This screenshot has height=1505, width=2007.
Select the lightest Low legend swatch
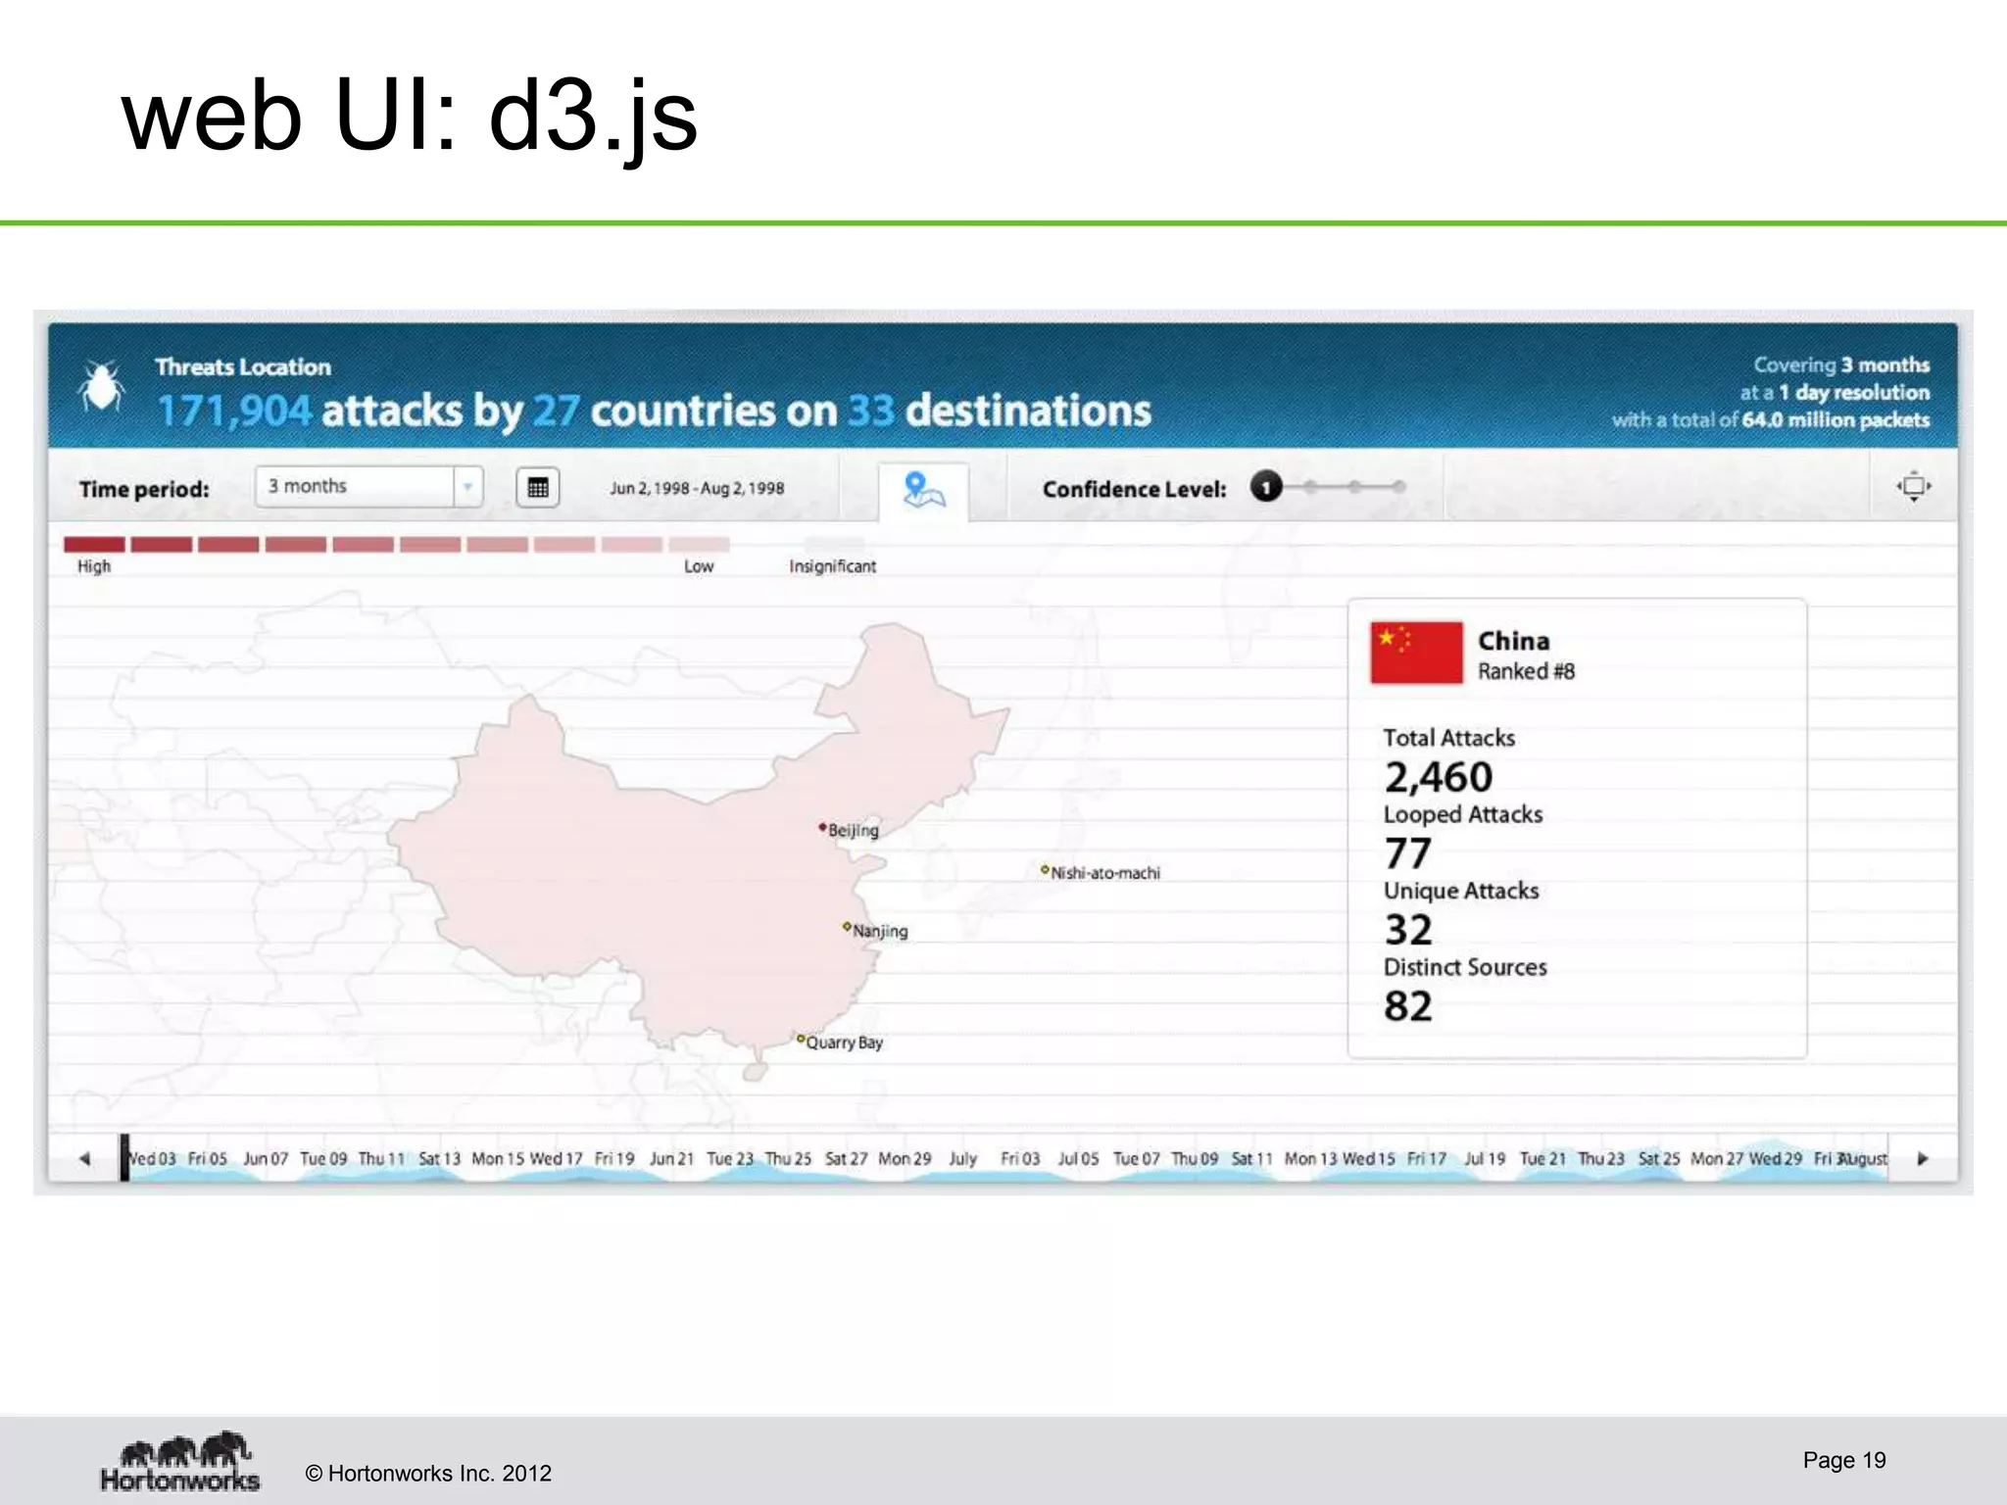pyautogui.click(x=699, y=544)
